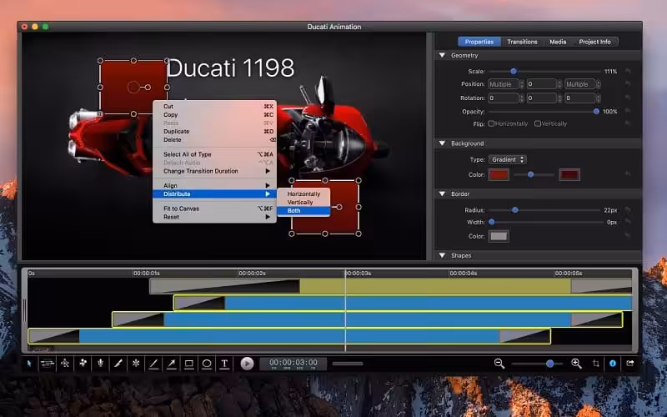Choose Delete from the context menu
Image resolution: width=667 pixels, height=417 pixels.
(x=214, y=139)
